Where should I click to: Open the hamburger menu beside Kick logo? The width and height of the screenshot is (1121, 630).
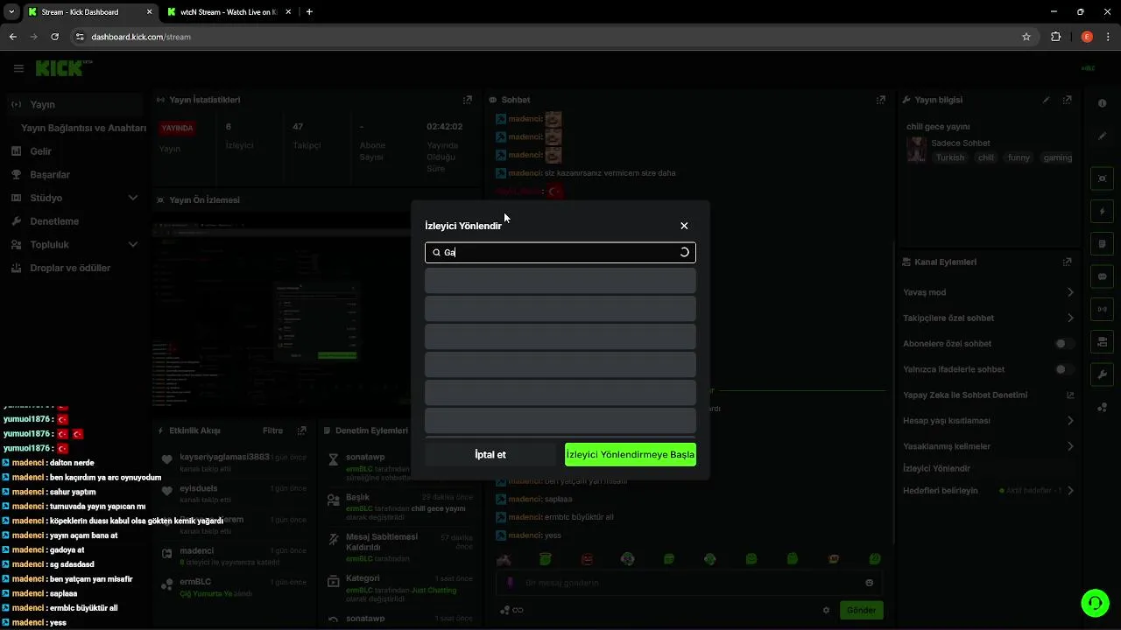click(18, 68)
